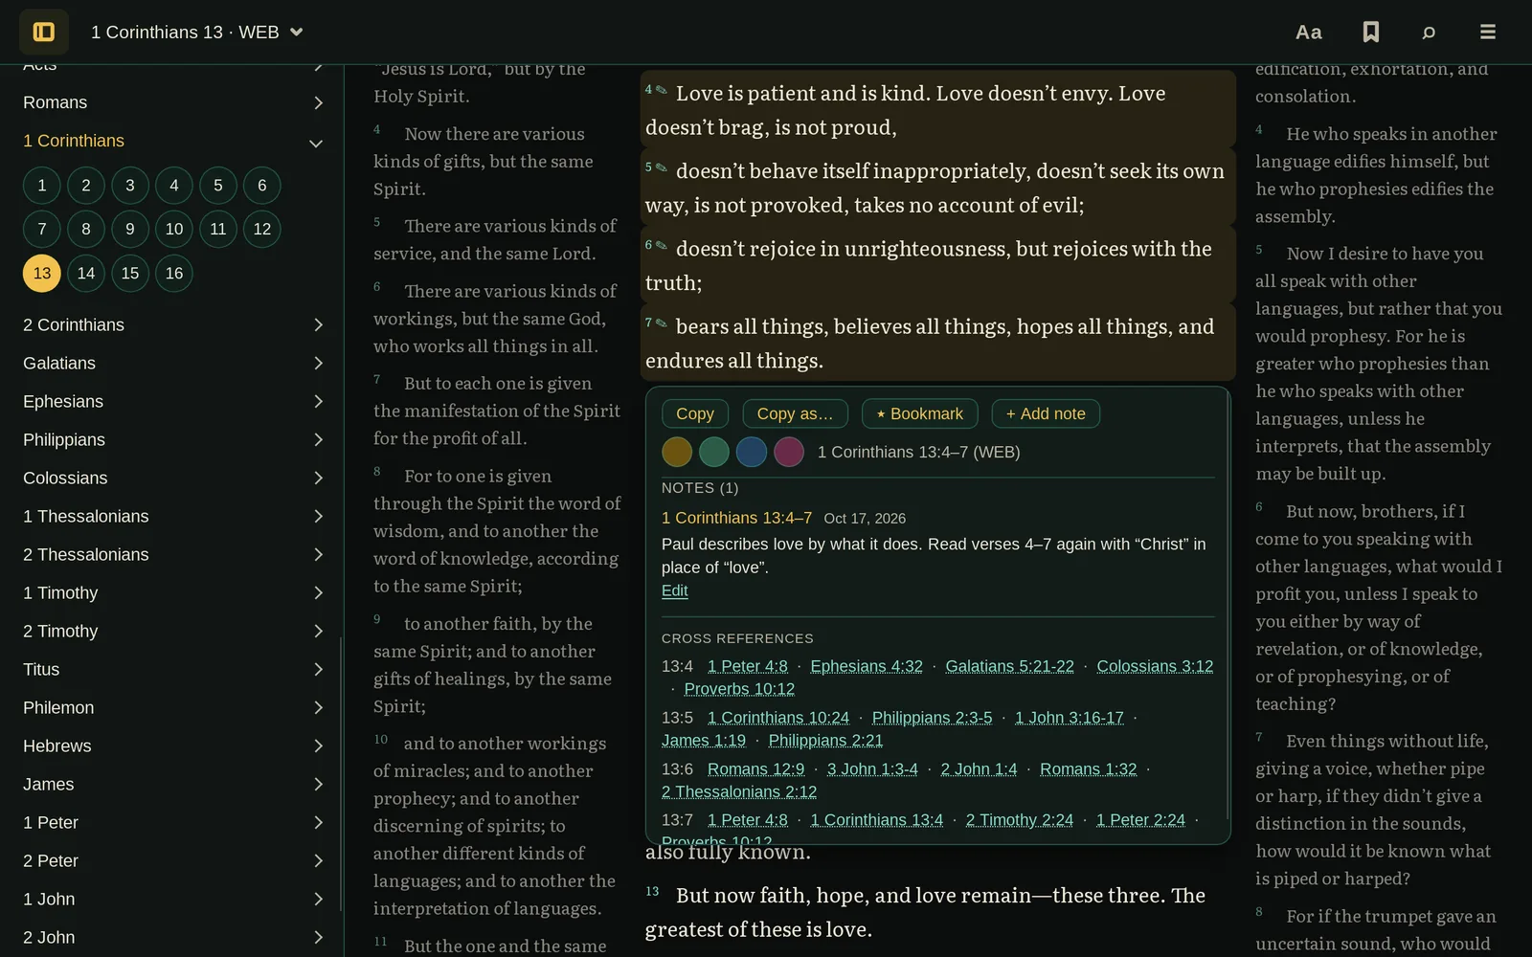1532x957 pixels.
Task: Expand the 2 Timothy chapters
Action: click(x=172, y=631)
